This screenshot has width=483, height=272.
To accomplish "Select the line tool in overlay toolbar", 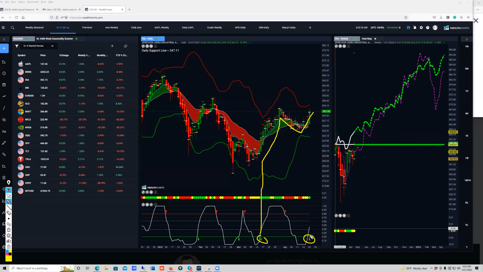I will (x=9, y=207).
